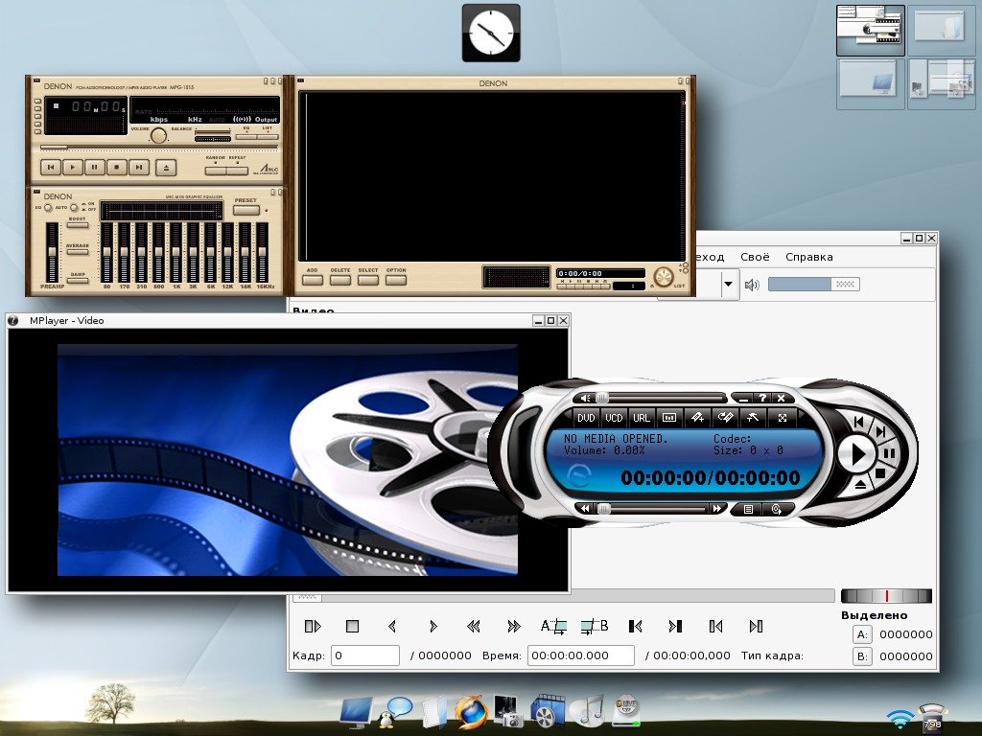Open the Своё menu in Avidemux
This screenshot has height=736, width=982.
pos(755,257)
